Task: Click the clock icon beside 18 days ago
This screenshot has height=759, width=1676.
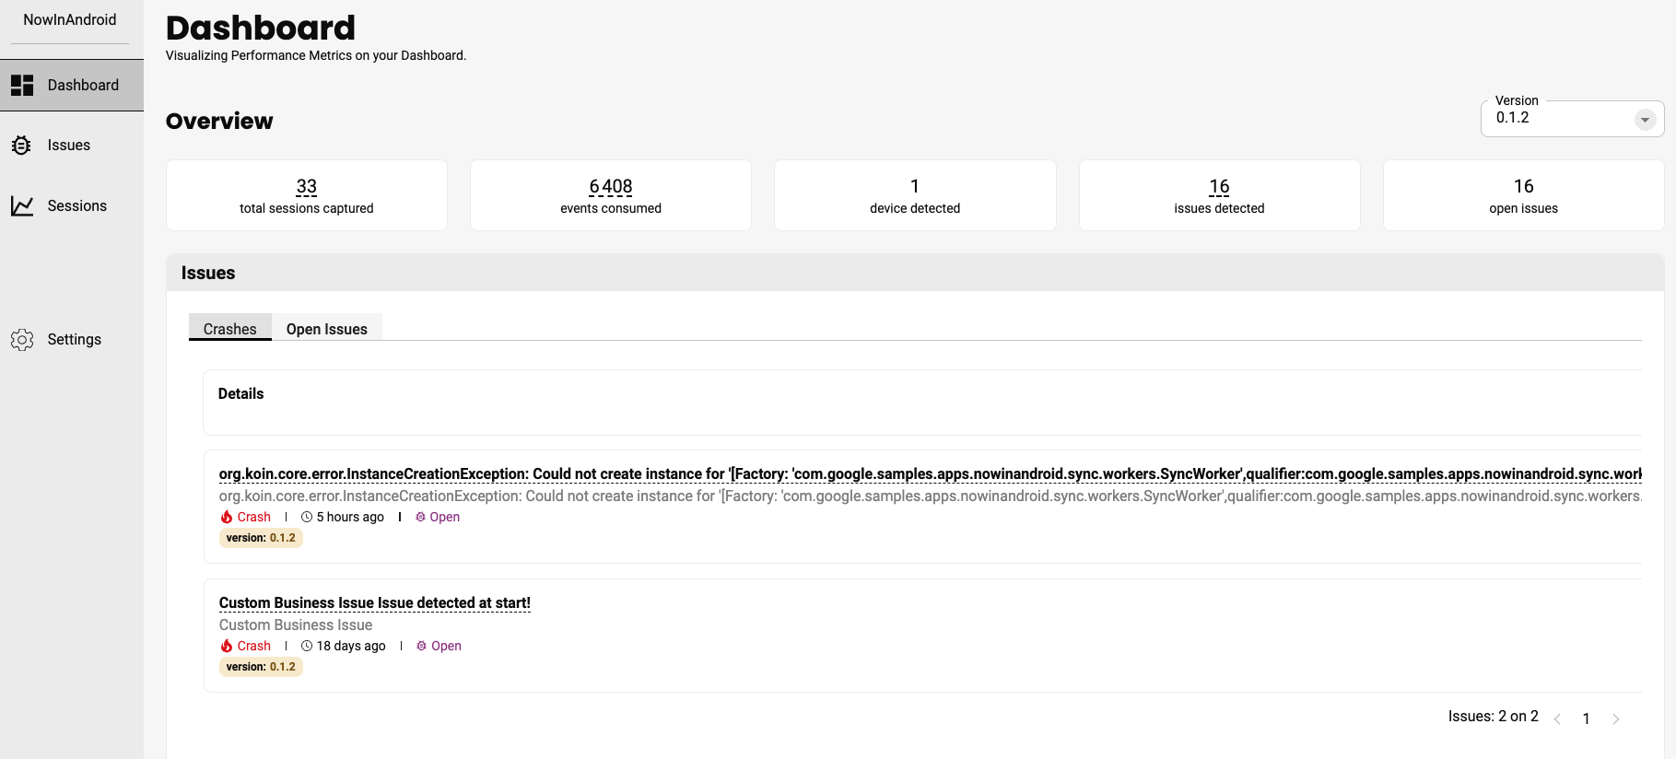Action: coord(307,647)
